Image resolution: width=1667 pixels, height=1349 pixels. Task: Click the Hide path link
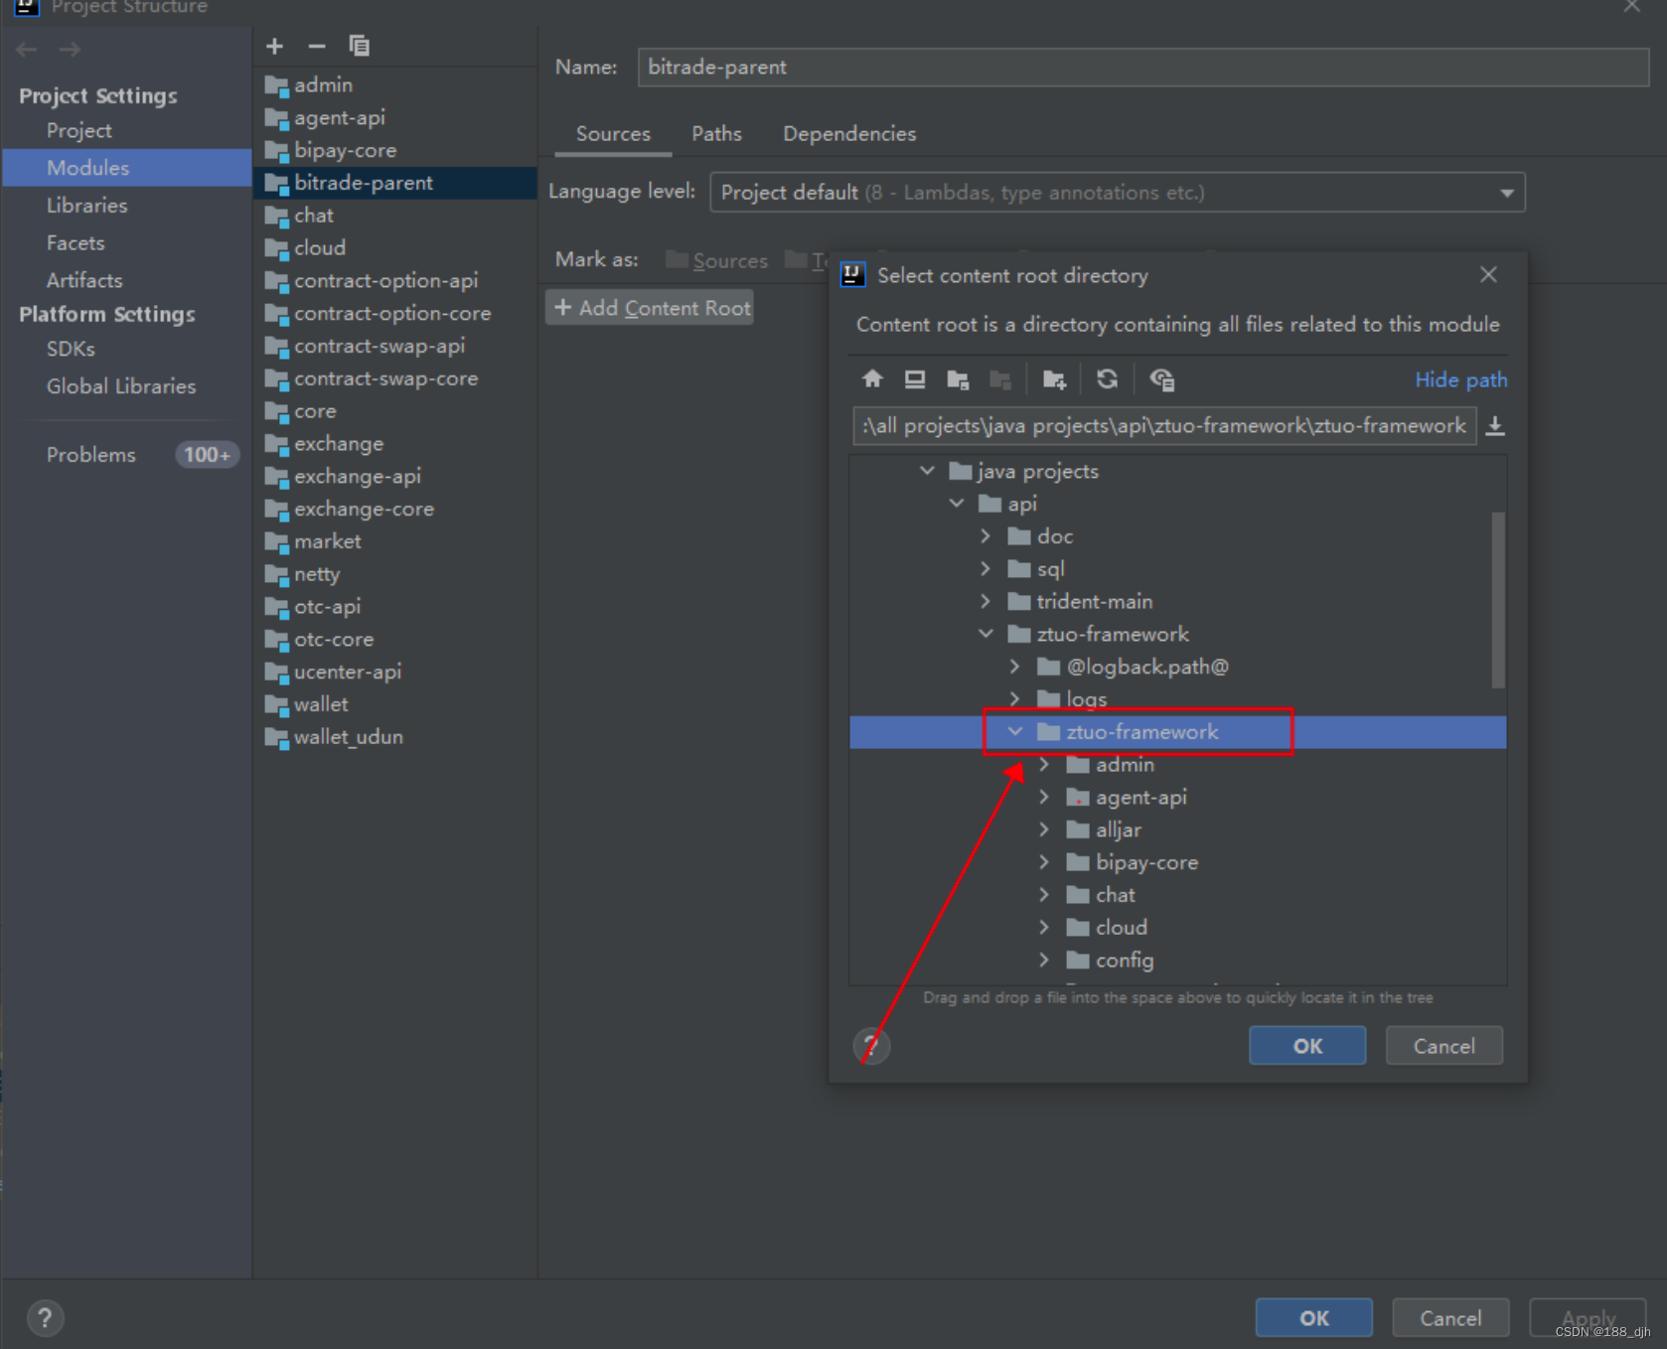tap(1460, 379)
